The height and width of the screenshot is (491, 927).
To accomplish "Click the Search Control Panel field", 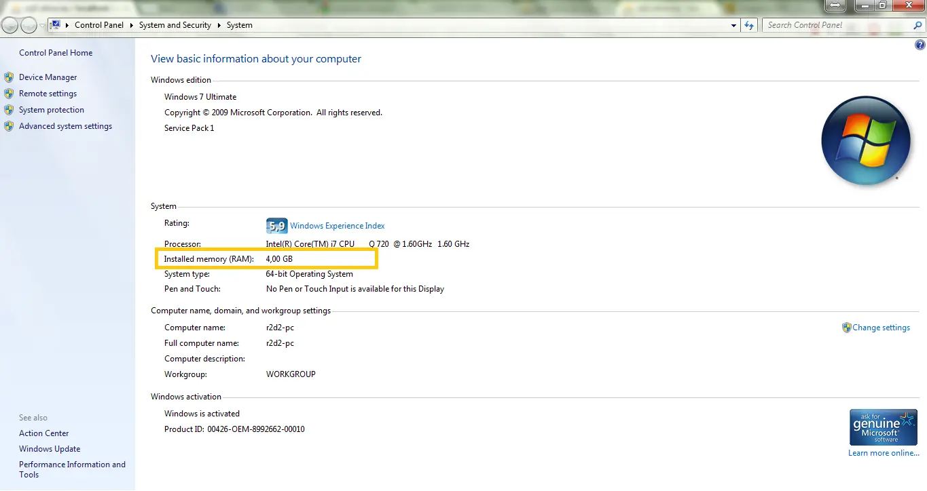I will pyautogui.click(x=837, y=25).
